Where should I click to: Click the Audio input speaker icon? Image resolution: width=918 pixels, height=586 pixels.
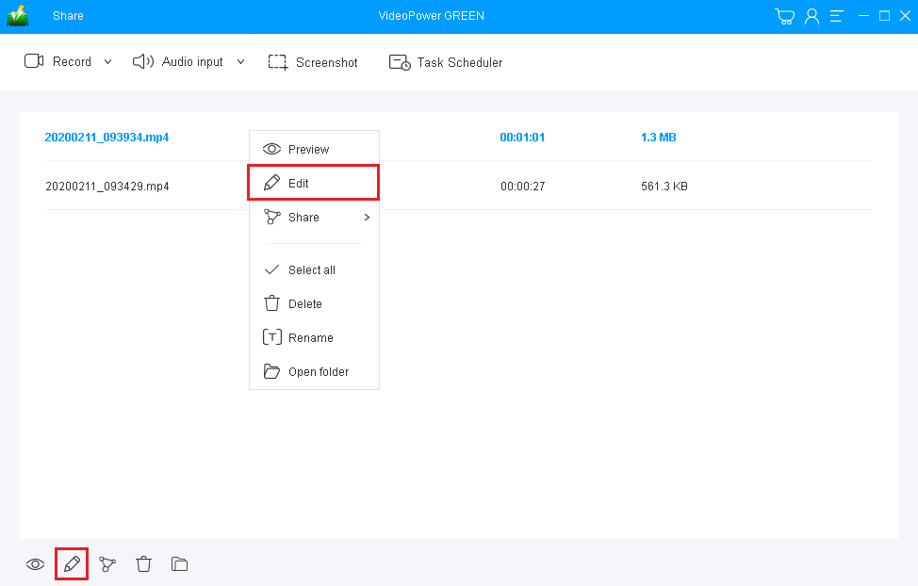(x=143, y=61)
